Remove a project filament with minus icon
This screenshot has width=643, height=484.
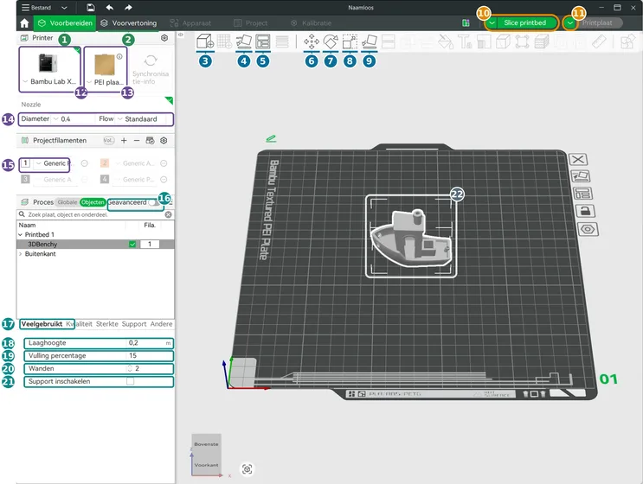click(x=137, y=141)
